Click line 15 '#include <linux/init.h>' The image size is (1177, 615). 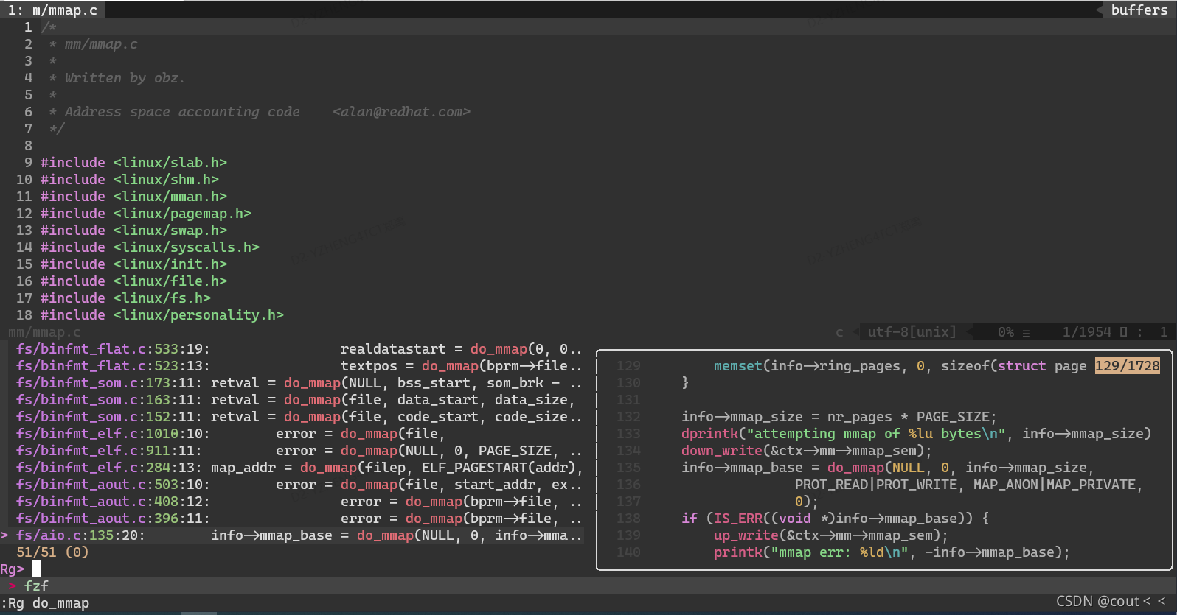click(133, 264)
